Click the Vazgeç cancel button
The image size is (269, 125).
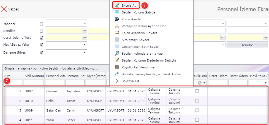[x=10, y=9]
